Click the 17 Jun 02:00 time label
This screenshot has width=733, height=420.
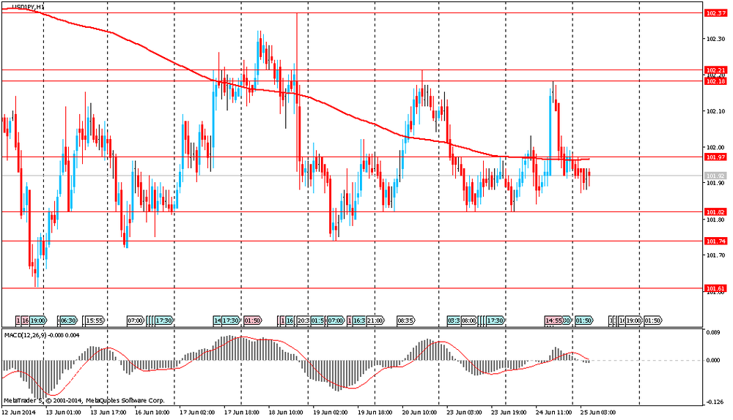(x=197, y=413)
